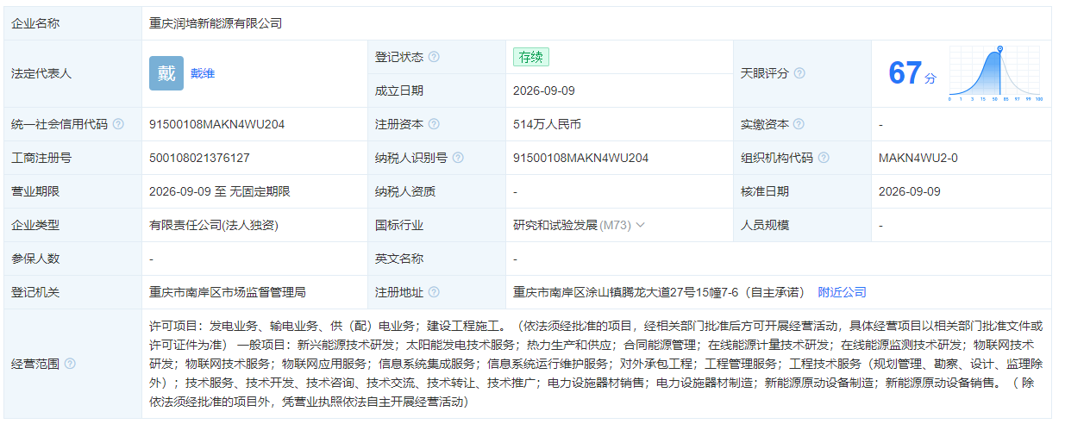
Task: Click the 参保人数 label cell
Action: click(72, 259)
